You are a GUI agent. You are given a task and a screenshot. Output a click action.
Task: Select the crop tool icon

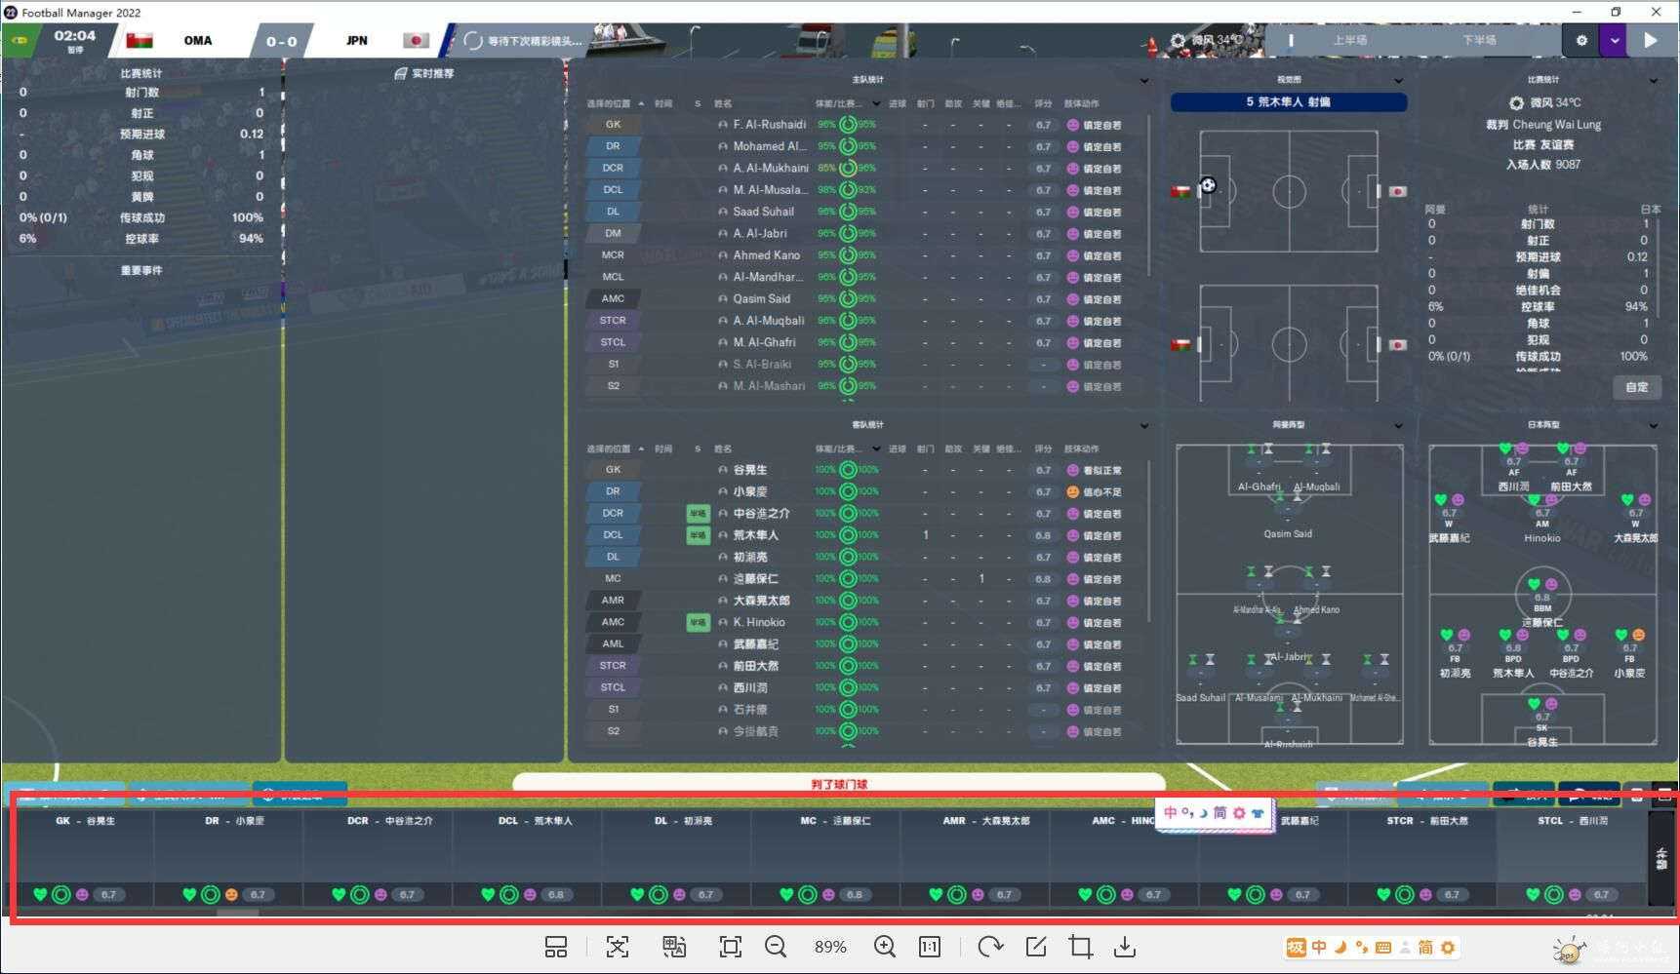[x=1080, y=947]
